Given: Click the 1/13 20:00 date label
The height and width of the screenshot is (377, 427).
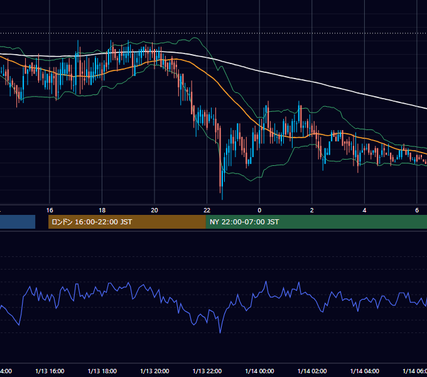Looking at the screenshot, I should (x=154, y=371).
